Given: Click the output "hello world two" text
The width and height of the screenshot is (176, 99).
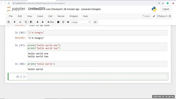Looking at the screenshot, I should (x=38, y=56).
